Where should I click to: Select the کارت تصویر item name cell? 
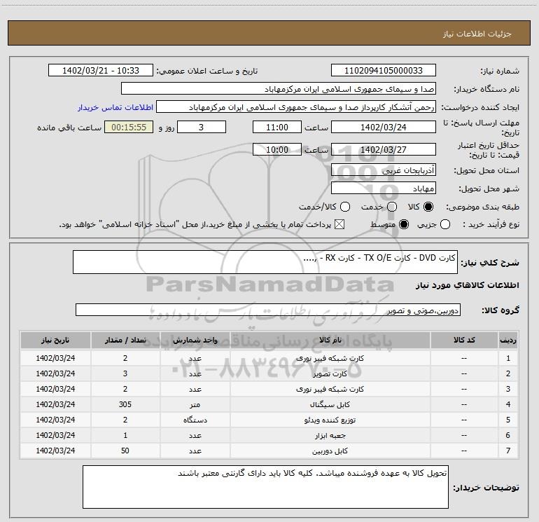[x=330, y=373]
